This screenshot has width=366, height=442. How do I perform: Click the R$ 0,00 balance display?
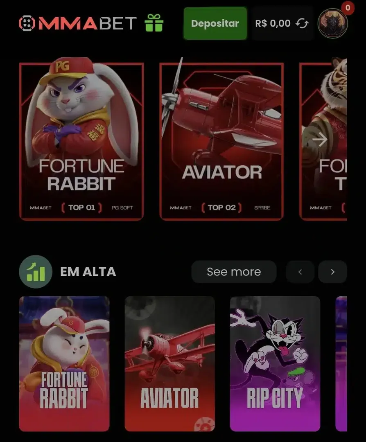click(x=273, y=23)
